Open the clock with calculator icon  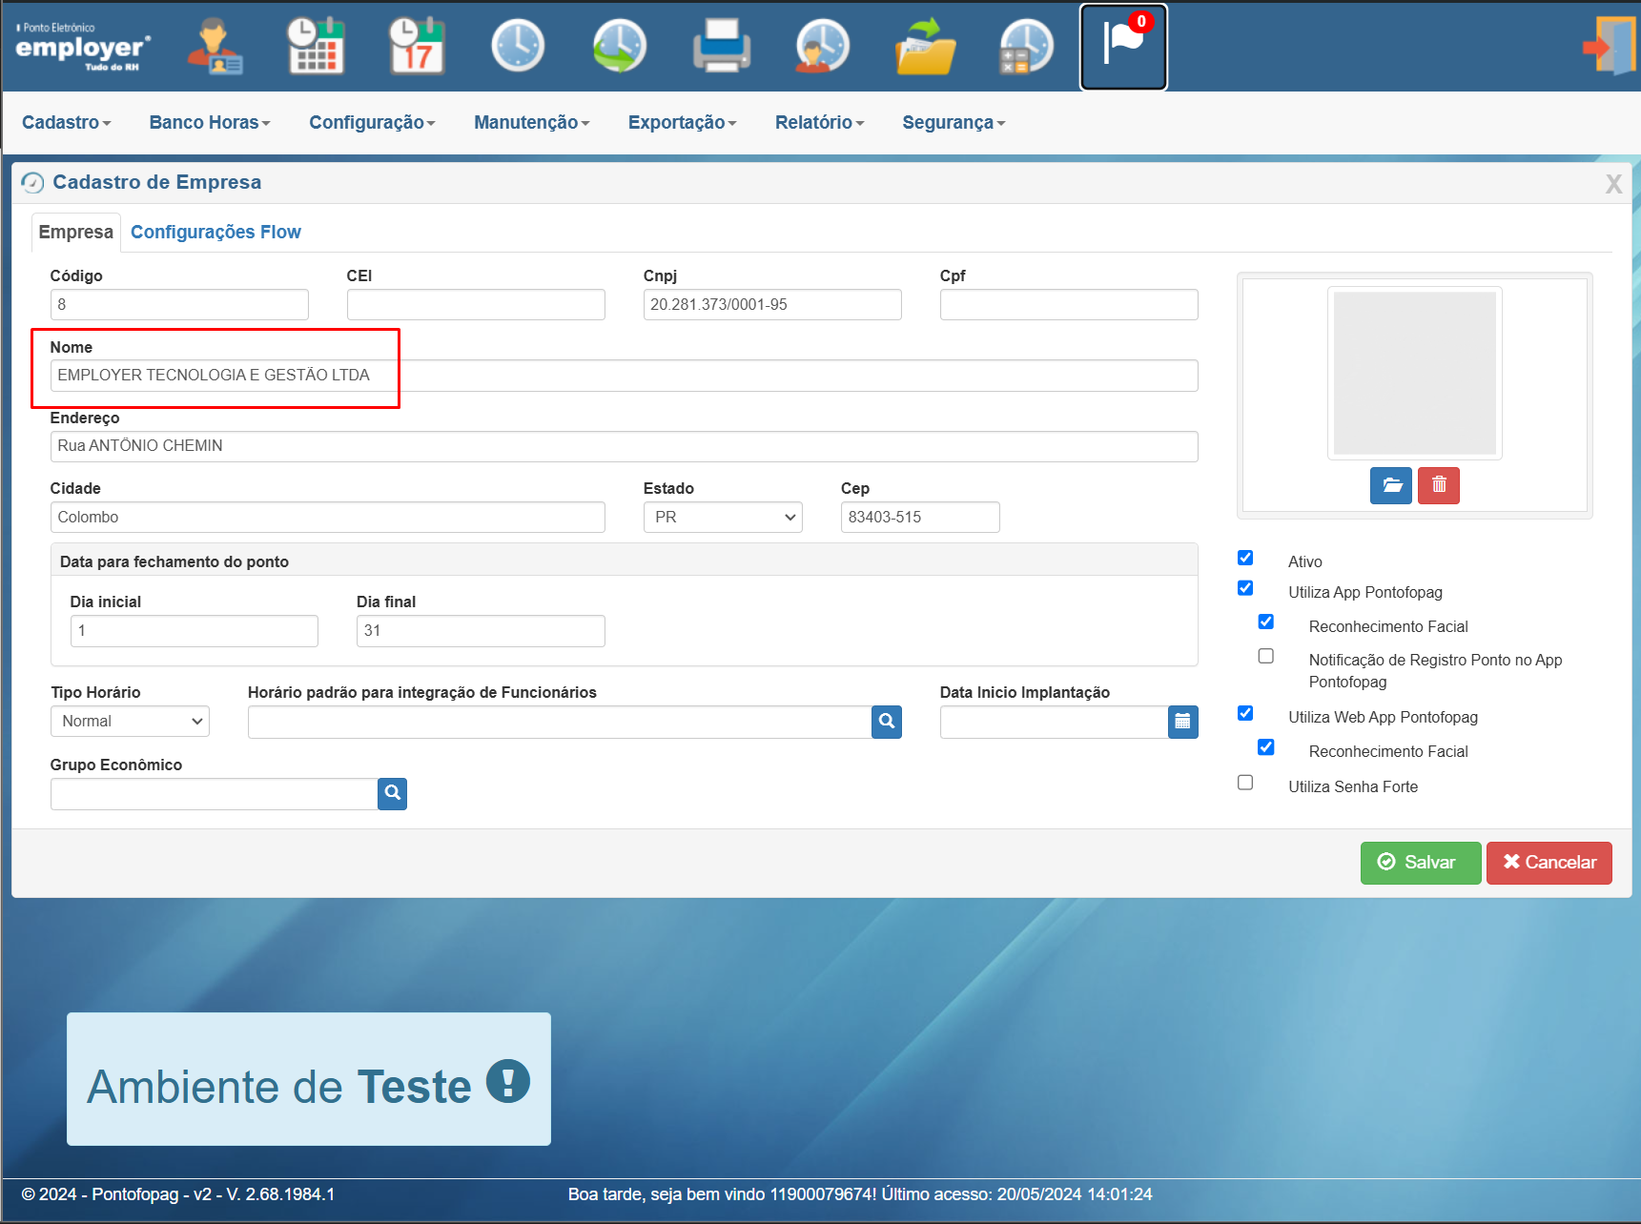tap(1026, 46)
